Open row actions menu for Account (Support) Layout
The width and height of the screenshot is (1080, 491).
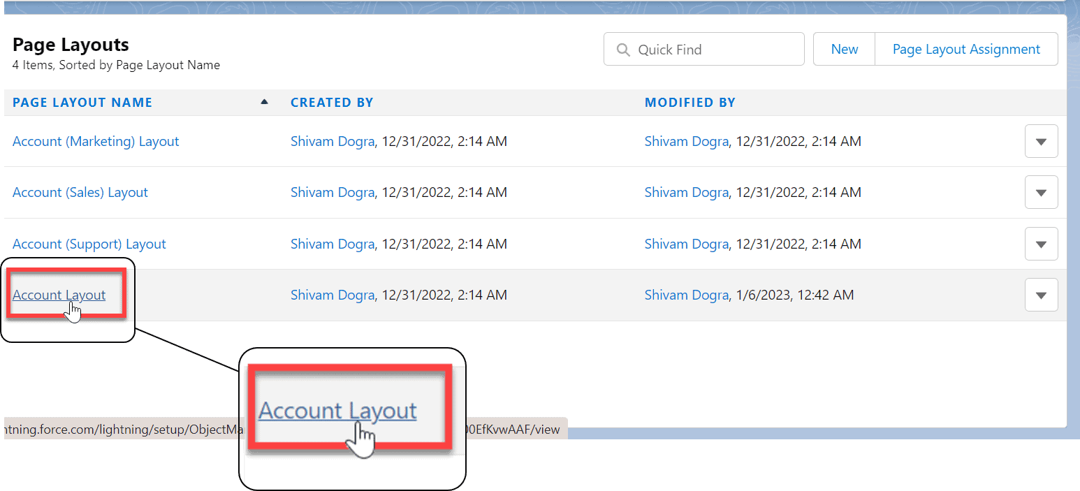click(1041, 243)
